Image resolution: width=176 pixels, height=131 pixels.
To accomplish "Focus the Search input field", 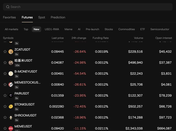I will pos(88,7).
